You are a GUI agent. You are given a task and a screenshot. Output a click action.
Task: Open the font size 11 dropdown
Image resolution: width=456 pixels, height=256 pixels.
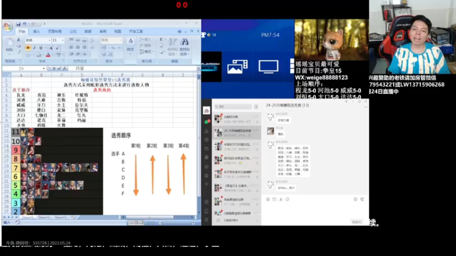[63, 40]
